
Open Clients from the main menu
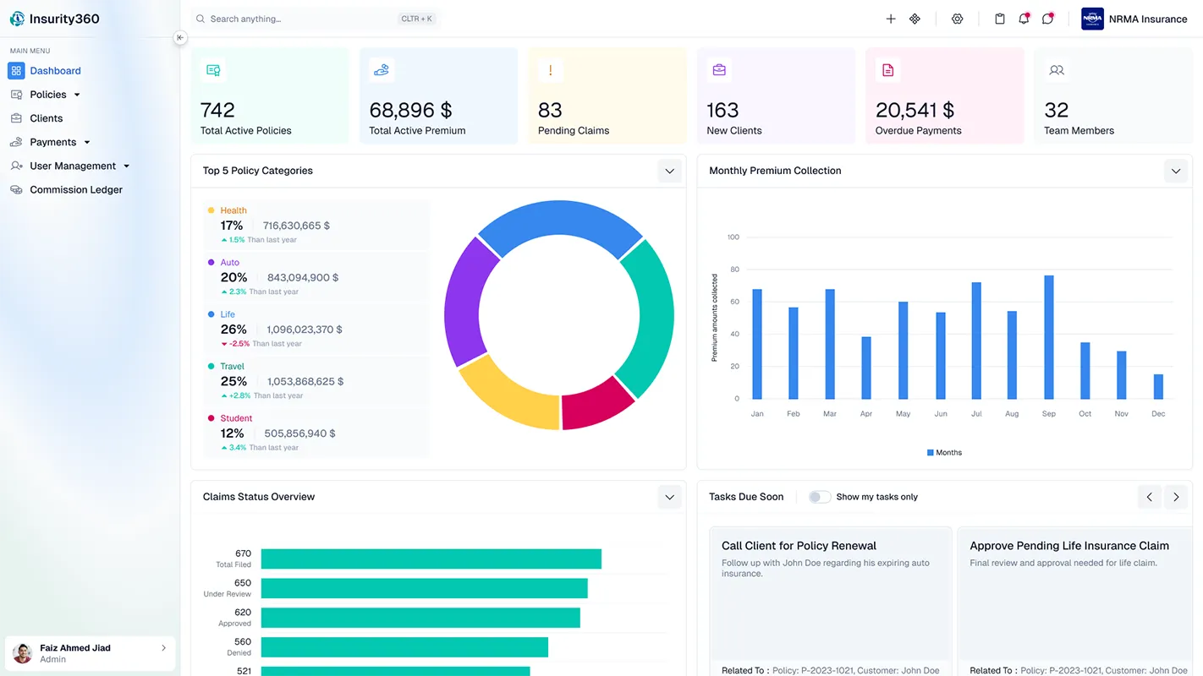[47, 118]
